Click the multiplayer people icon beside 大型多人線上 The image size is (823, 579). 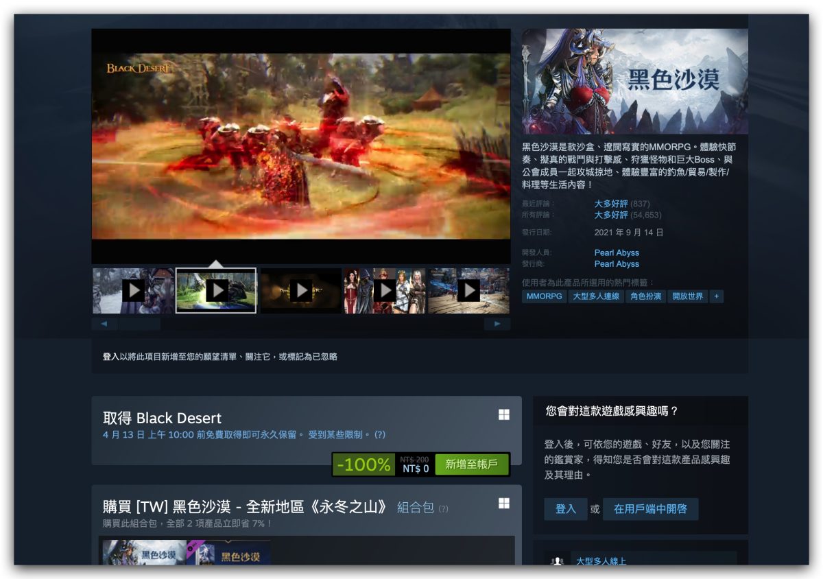click(557, 560)
